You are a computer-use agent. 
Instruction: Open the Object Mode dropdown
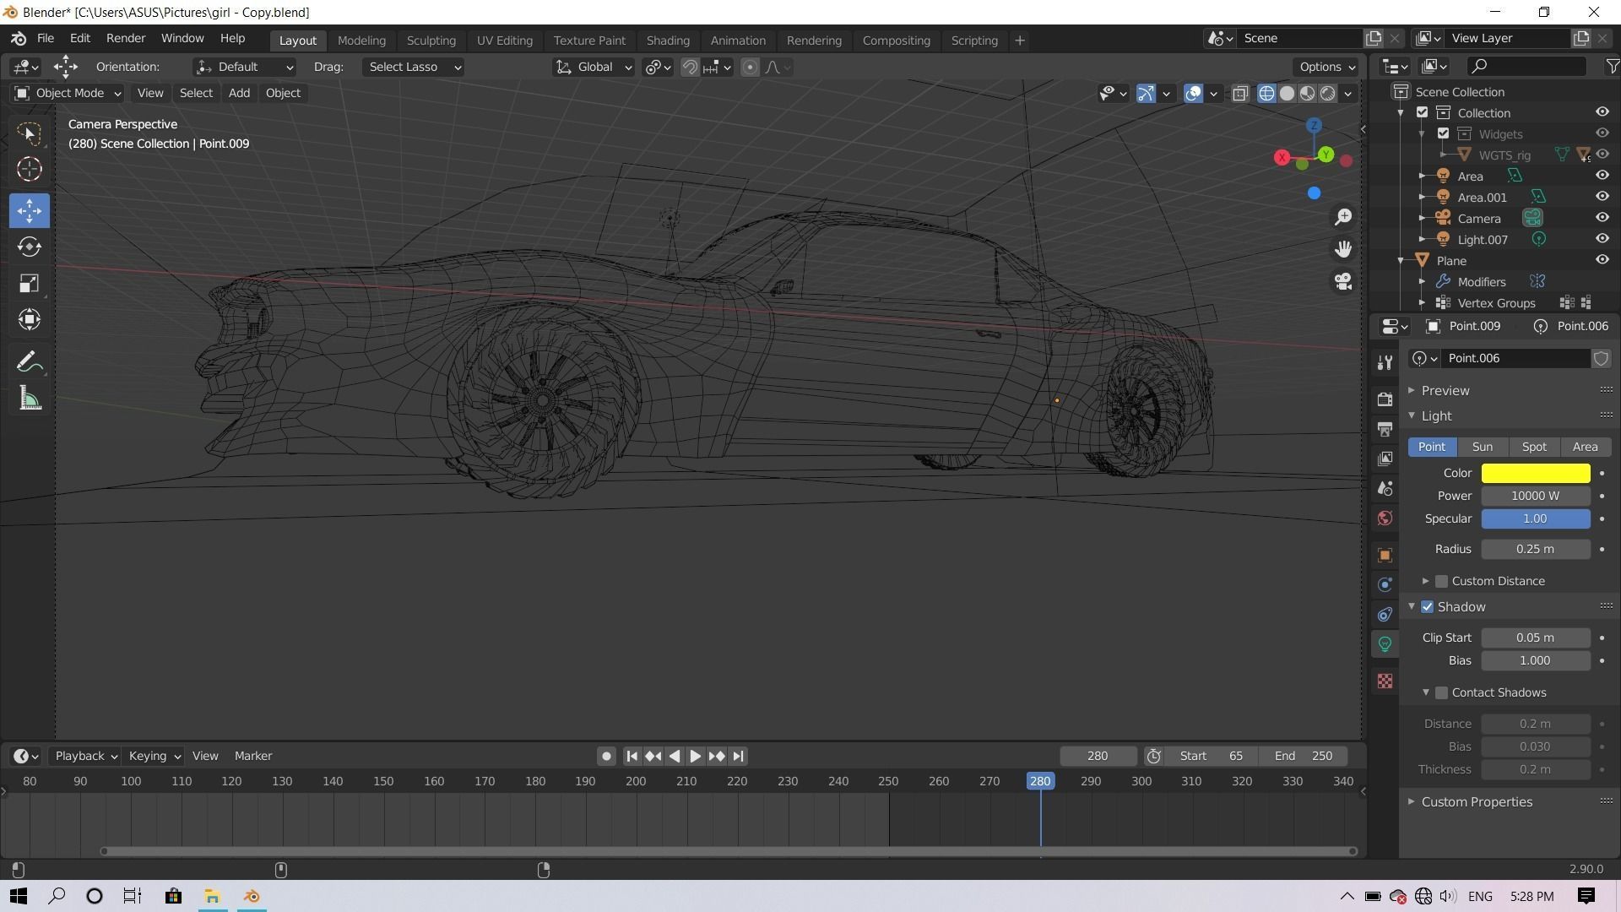(x=68, y=94)
